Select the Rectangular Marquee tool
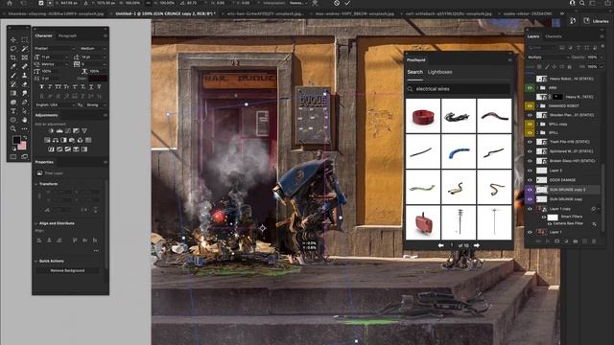 (24, 39)
